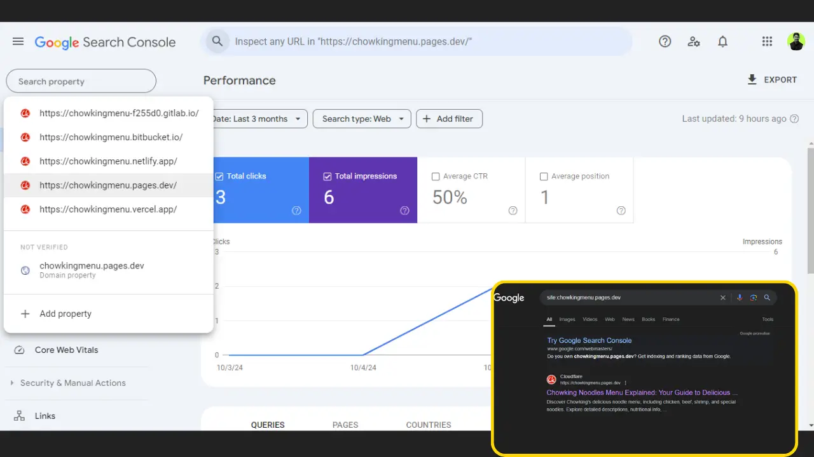Enable the Average CTR metric
The height and width of the screenshot is (457, 814).
(435, 176)
